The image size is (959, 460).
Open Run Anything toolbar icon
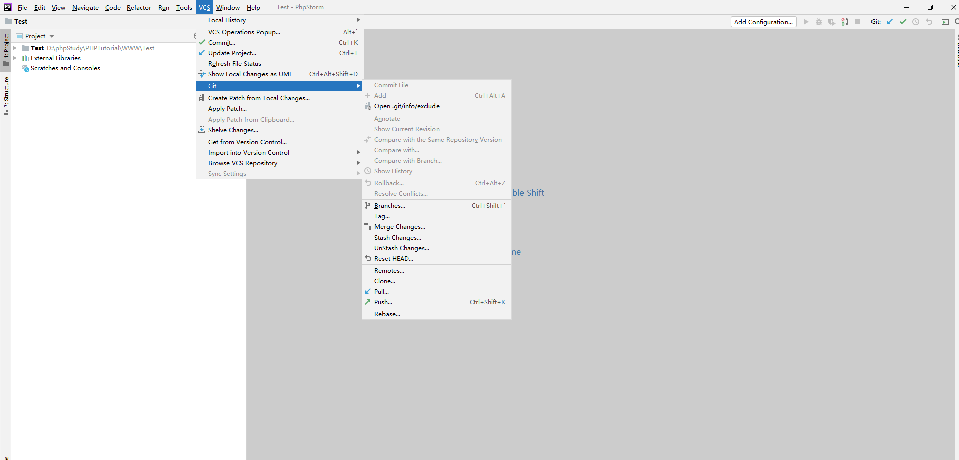(x=945, y=22)
